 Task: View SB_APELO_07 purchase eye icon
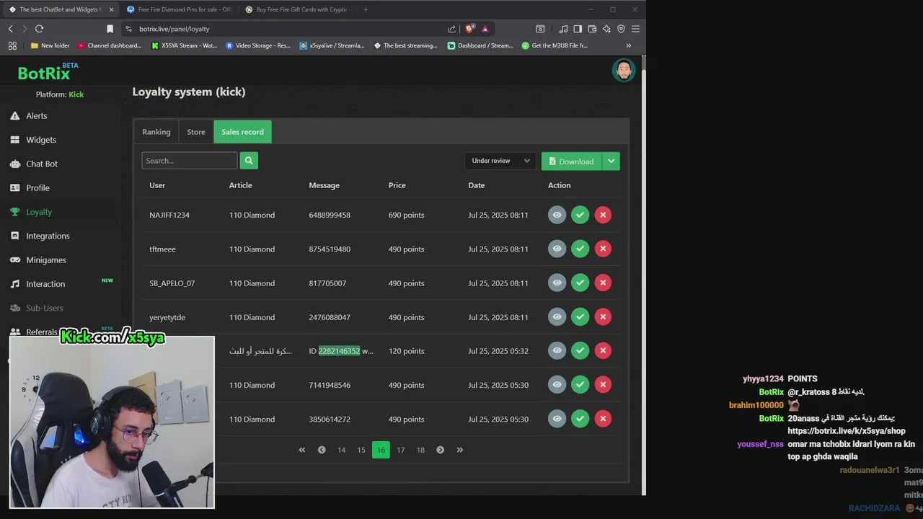click(557, 283)
